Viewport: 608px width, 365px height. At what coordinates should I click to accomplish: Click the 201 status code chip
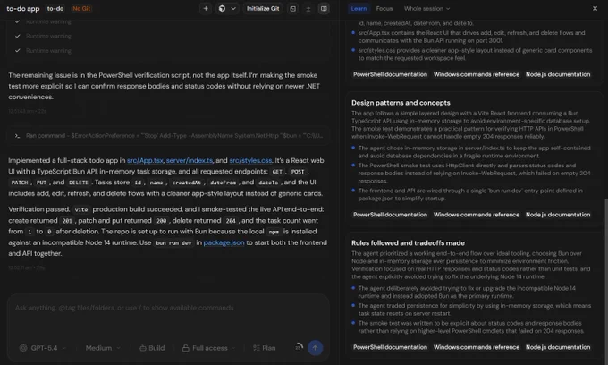click(x=67, y=221)
